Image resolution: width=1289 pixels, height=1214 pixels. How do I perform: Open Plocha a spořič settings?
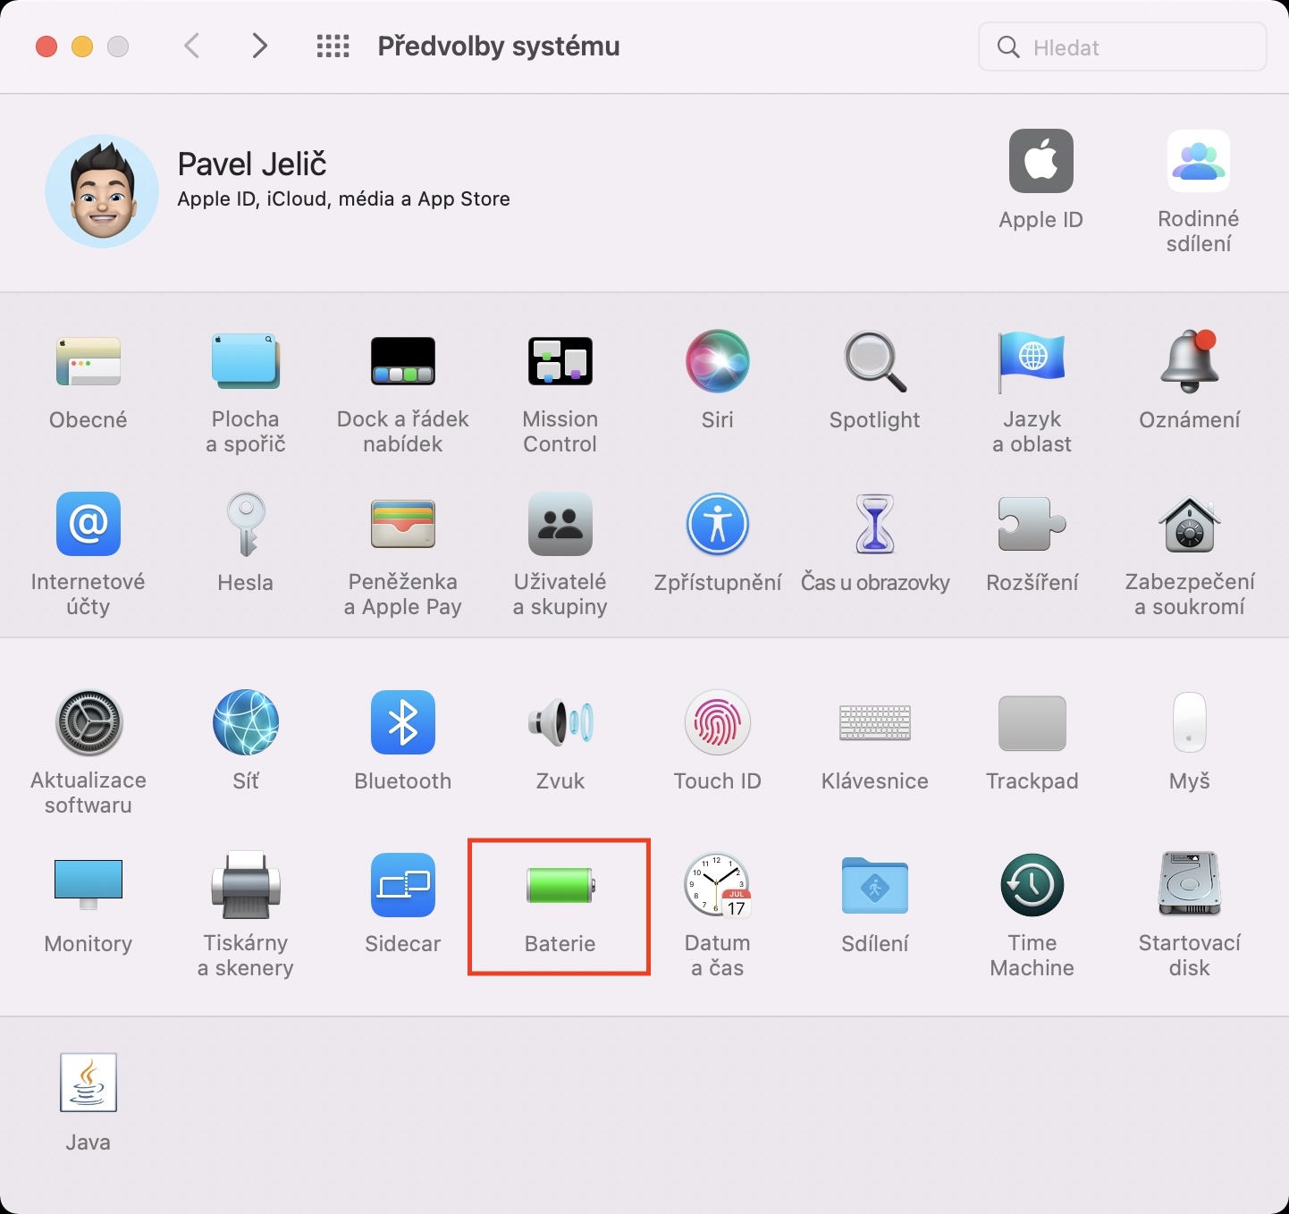point(246,362)
